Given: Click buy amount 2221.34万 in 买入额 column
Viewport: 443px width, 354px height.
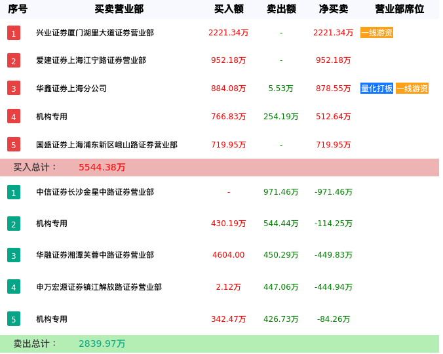Looking at the screenshot, I should 229,33.
